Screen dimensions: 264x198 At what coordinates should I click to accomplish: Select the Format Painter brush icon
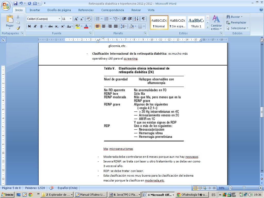[18, 28]
